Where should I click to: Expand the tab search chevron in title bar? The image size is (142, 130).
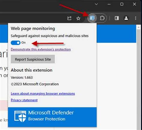click(x=96, y=4)
